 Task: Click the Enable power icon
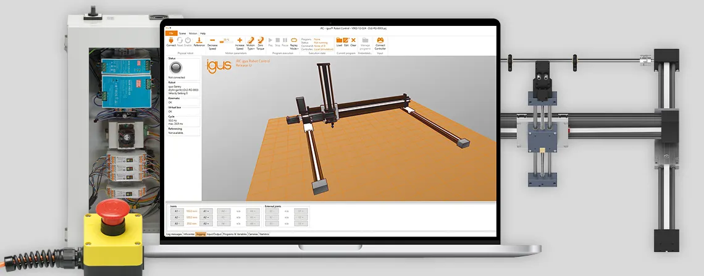188,40
